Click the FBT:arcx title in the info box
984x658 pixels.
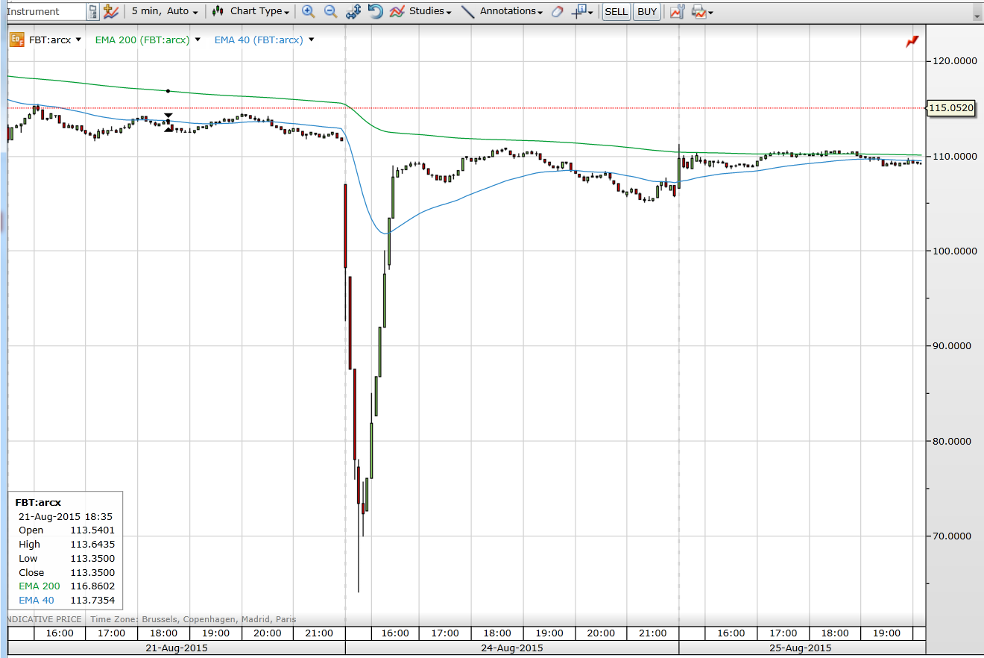[x=38, y=503]
